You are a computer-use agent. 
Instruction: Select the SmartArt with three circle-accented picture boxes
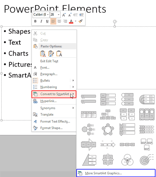coord(147,144)
